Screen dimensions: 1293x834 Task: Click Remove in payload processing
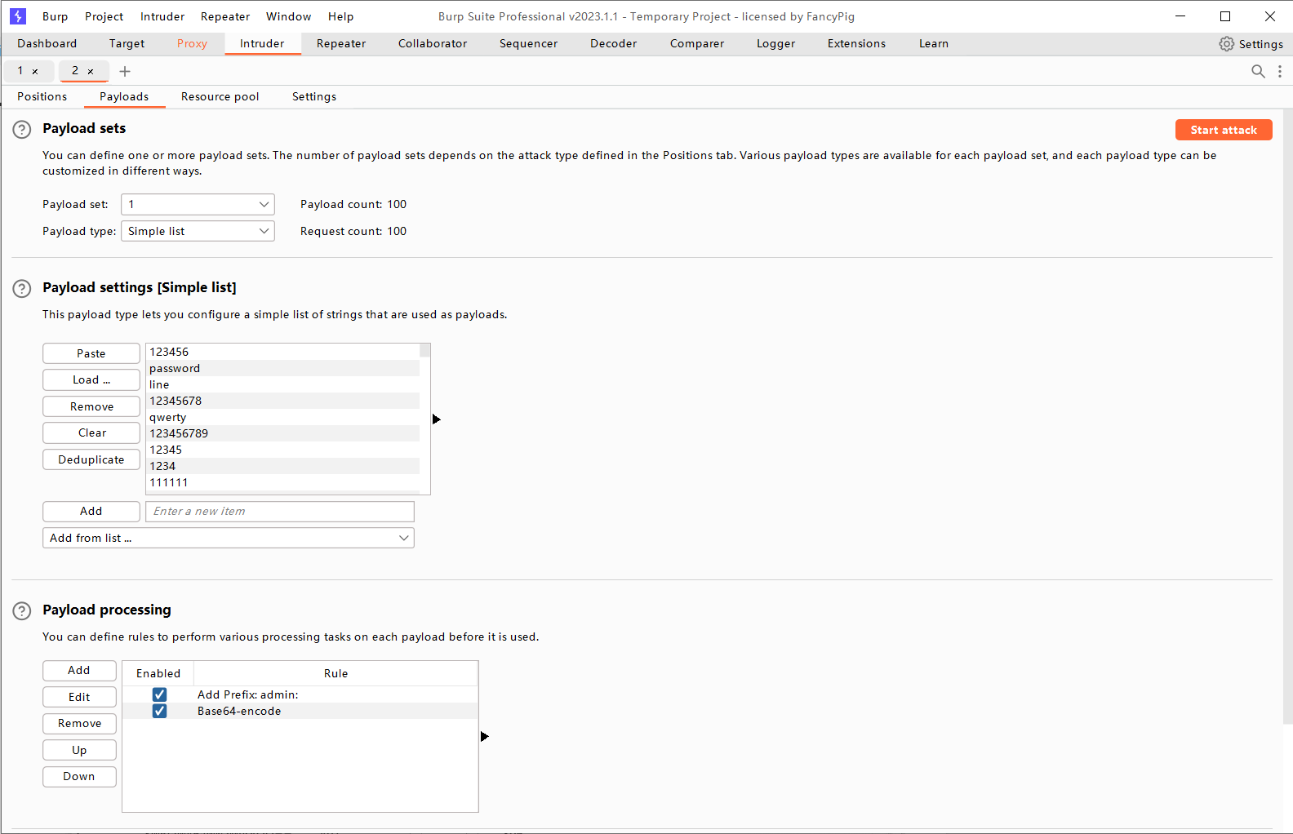[x=79, y=724]
